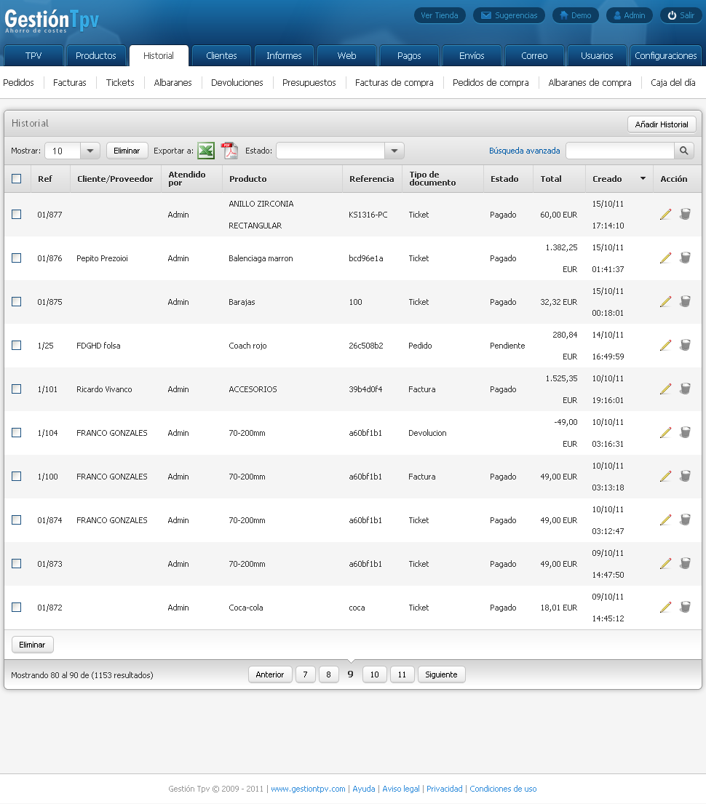The width and height of the screenshot is (706, 804).
Task: Delete row 01/874 with trash icon
Action: [x=685, y=520]
